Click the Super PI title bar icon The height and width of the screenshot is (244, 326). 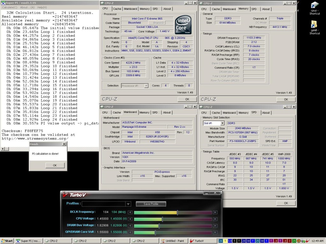pyautogui.click(x=3, y=3)
